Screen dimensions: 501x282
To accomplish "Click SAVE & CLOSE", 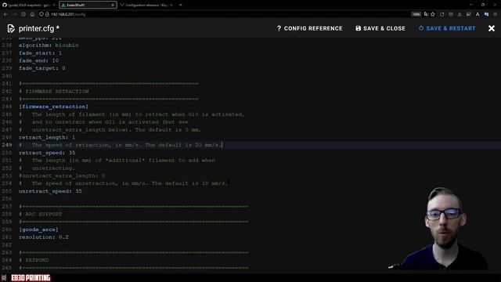I will 380,28.
